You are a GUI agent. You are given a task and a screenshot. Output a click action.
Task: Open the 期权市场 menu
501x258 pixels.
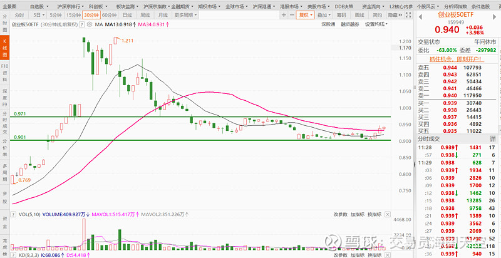209,6
